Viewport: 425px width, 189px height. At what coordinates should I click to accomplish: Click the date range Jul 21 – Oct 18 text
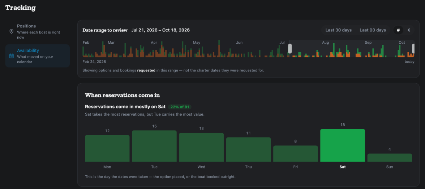(160, 30)
